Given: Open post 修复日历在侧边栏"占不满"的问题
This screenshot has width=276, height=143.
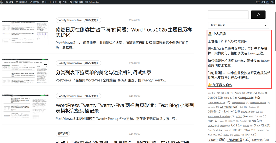Looking at the screenshot, I should pyautogui.click(x=124, y=32).
